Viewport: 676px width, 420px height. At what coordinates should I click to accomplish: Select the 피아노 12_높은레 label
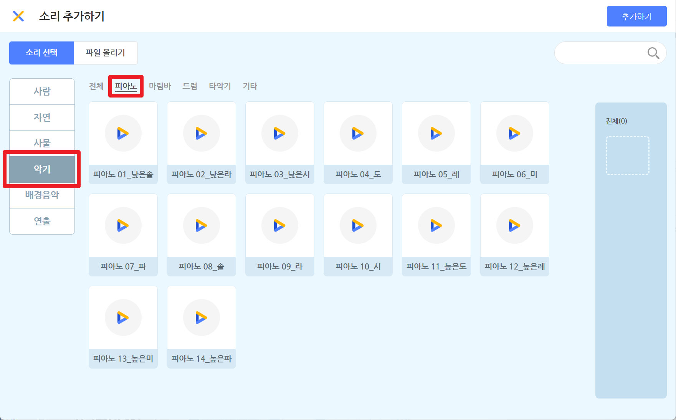point(515,266)
